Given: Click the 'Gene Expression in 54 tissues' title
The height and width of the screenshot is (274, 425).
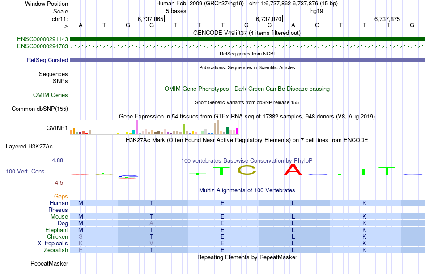Looking at the screenshot, I should [x=247, y=116].
